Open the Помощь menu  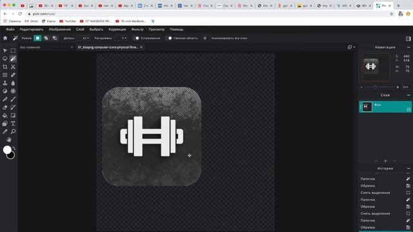[x=176, y=30]
